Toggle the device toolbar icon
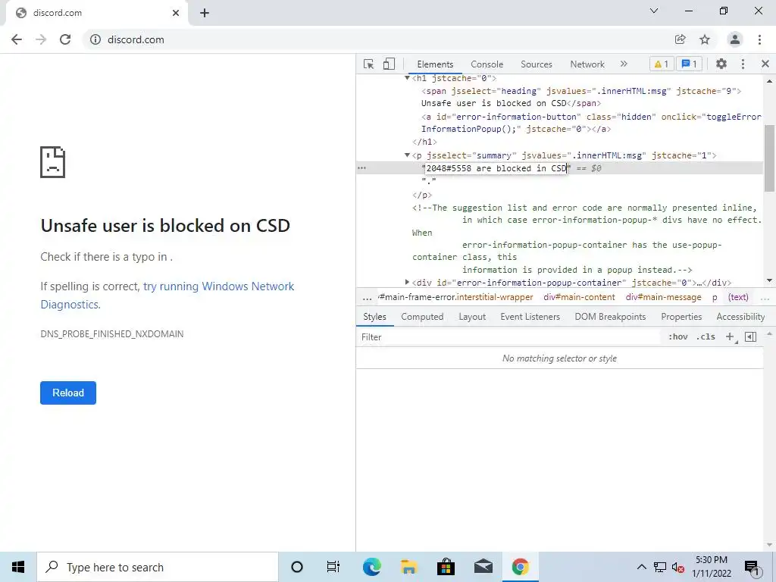 (389, 64)
